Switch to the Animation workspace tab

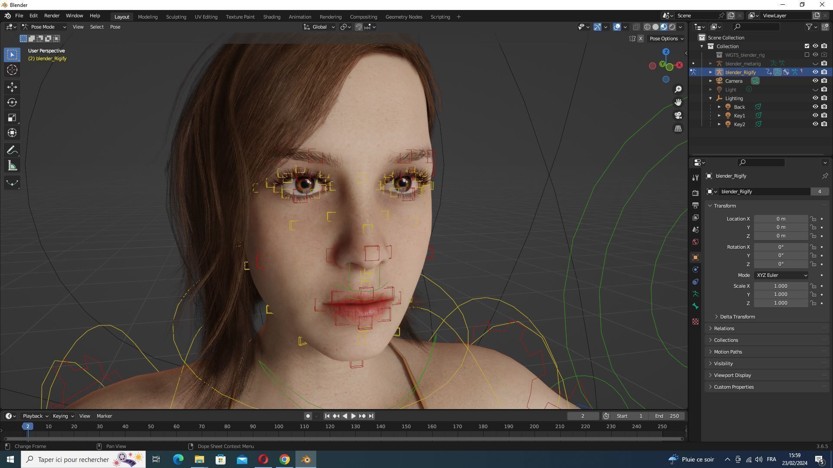coord(300,17)
